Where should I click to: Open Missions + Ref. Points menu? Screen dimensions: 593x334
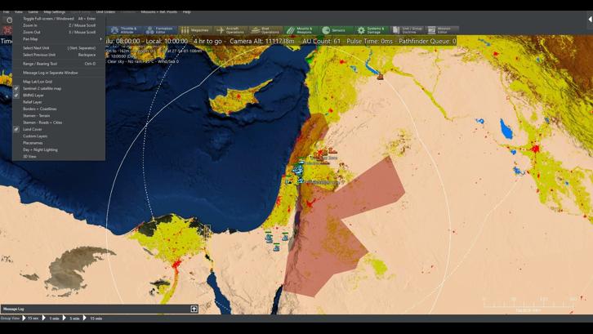coord(158,12)
